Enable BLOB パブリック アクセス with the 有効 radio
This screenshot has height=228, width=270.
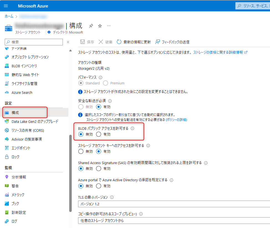tap(99, 134)
